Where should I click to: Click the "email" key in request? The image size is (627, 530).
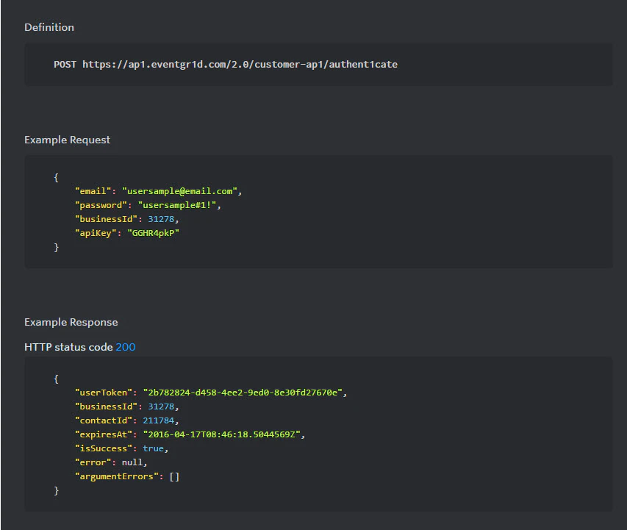click(93, 191)
